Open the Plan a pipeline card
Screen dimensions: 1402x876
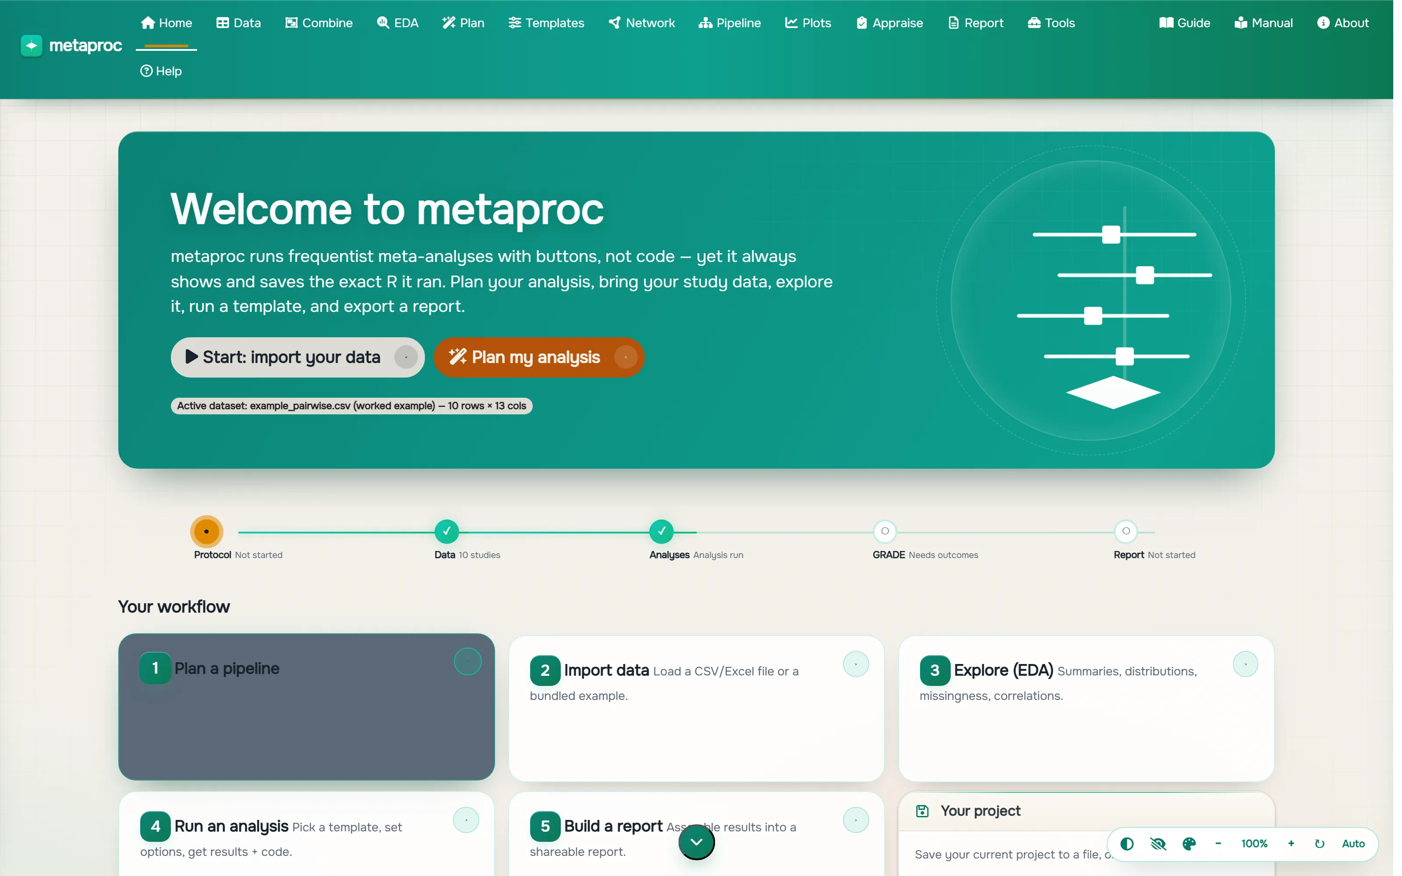(x=307, y=707)
